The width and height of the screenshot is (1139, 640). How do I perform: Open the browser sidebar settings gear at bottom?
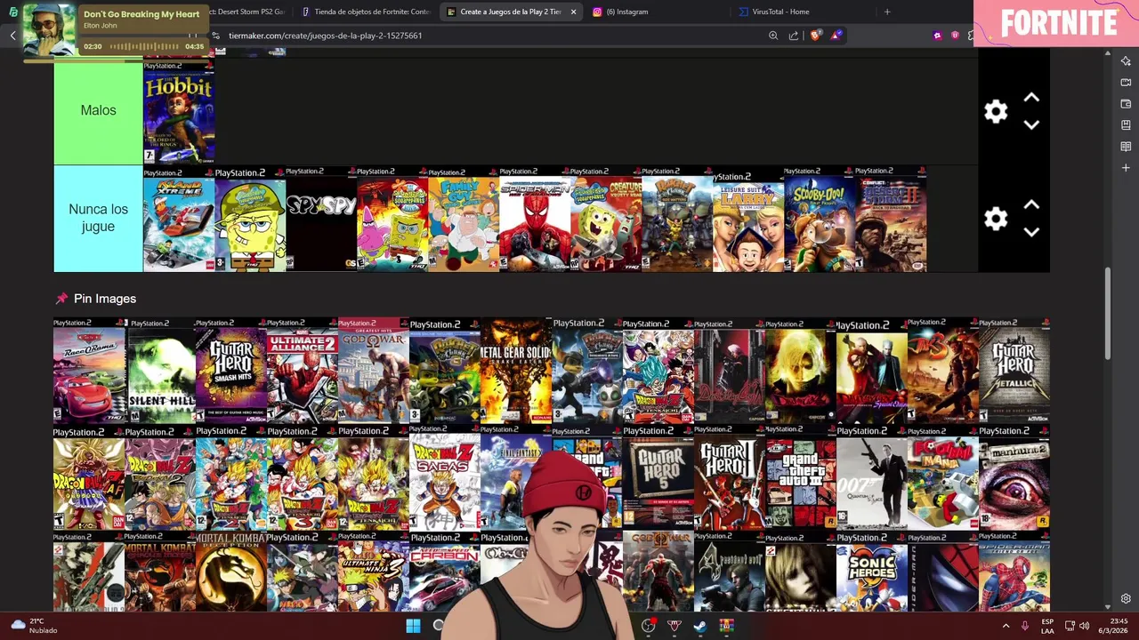tap(1126, 598)
